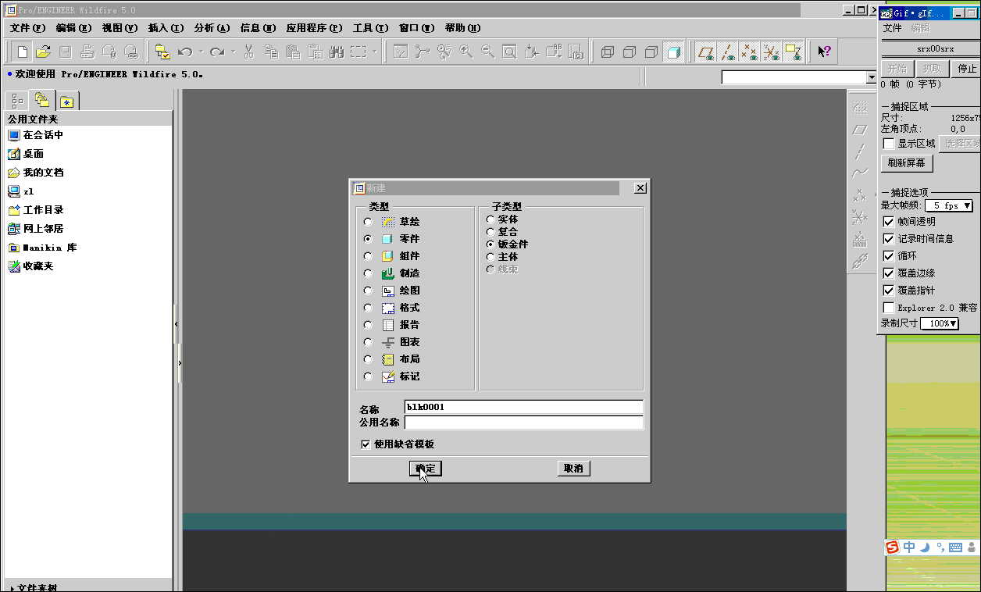This screenshot has width=981, height=592.
Task: Click 刷新屏幕 button in Gif window
Action: point(907,163)
